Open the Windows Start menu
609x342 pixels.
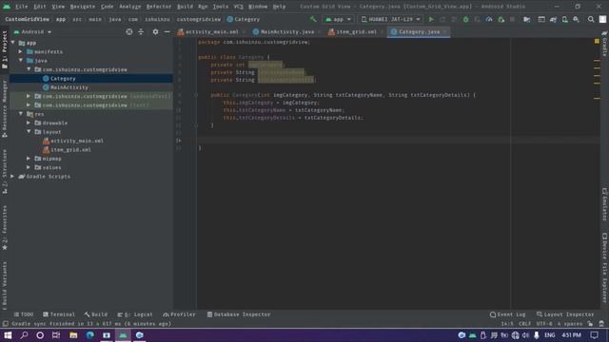pyautogui.click(x=8, y=335)
